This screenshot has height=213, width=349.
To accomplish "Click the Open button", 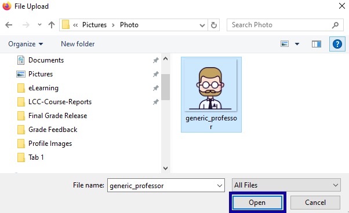I will point(257,203).
